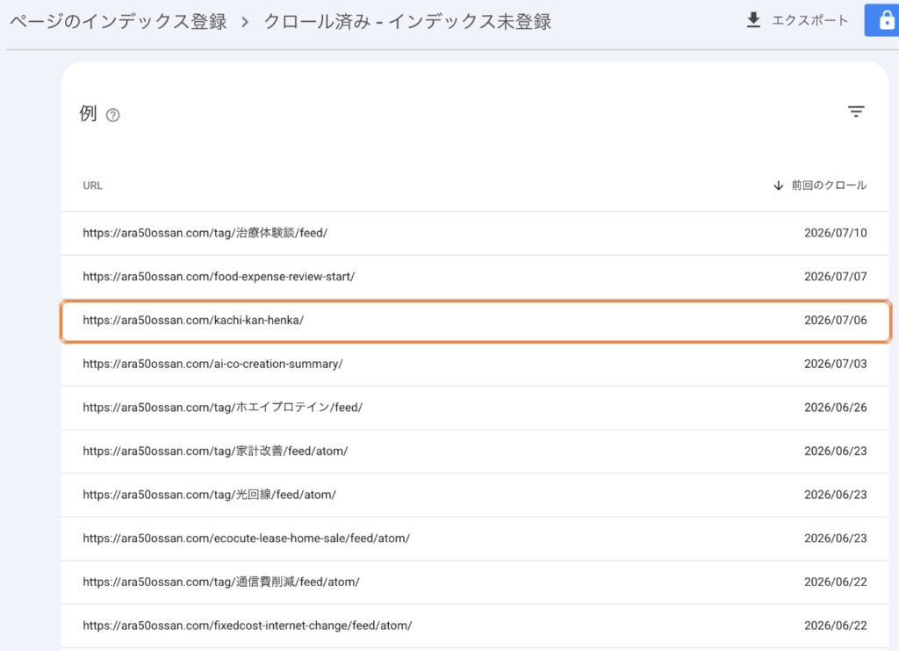Click the breadcrumb chevron separator

(x=245, y=22)
